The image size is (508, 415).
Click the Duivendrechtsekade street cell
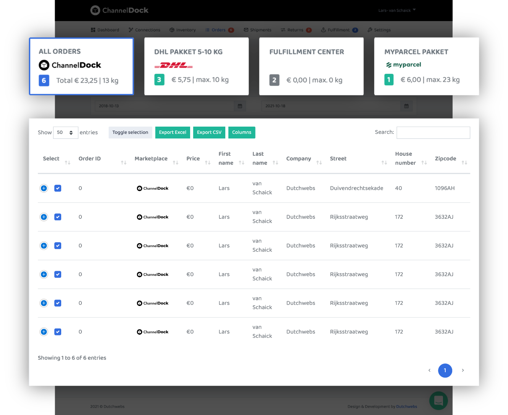(357, 188)
